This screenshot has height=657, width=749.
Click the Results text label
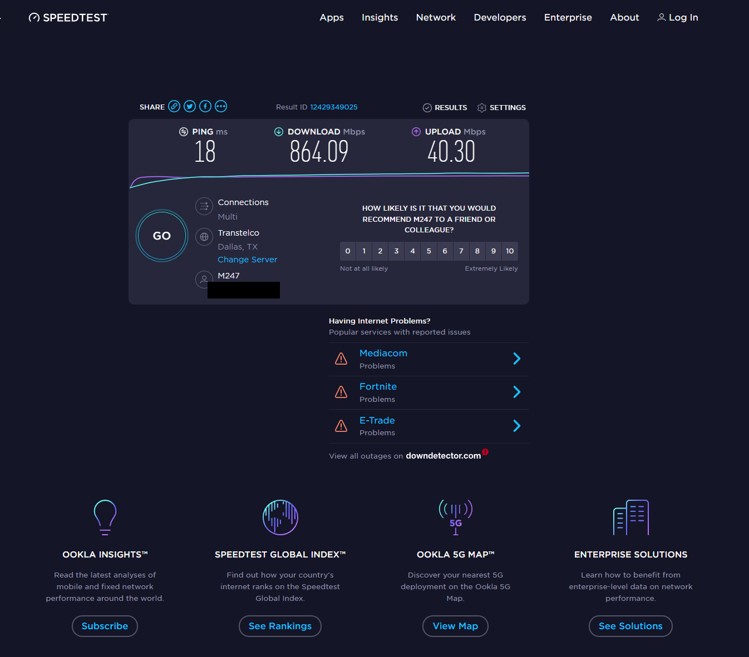tap(451, 108)
